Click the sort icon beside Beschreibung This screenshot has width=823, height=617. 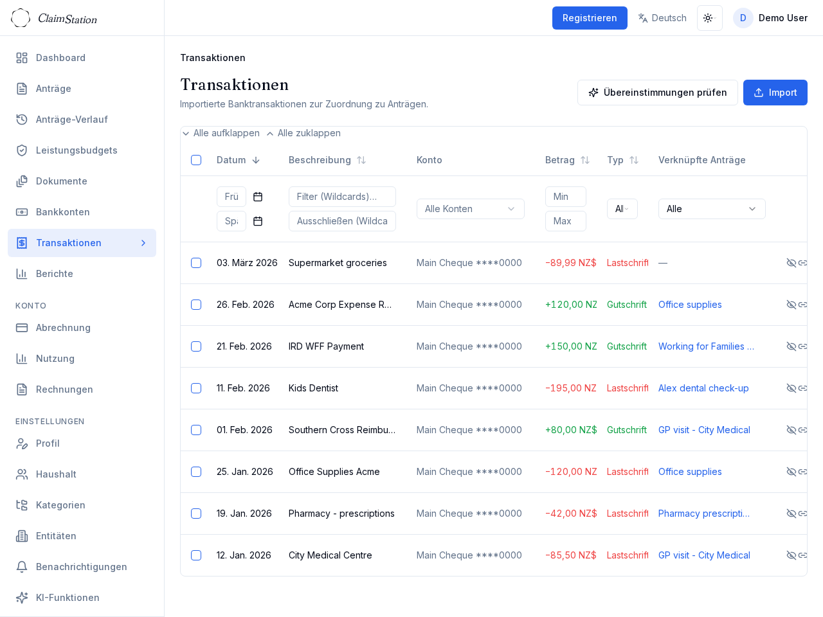[361, 160]
